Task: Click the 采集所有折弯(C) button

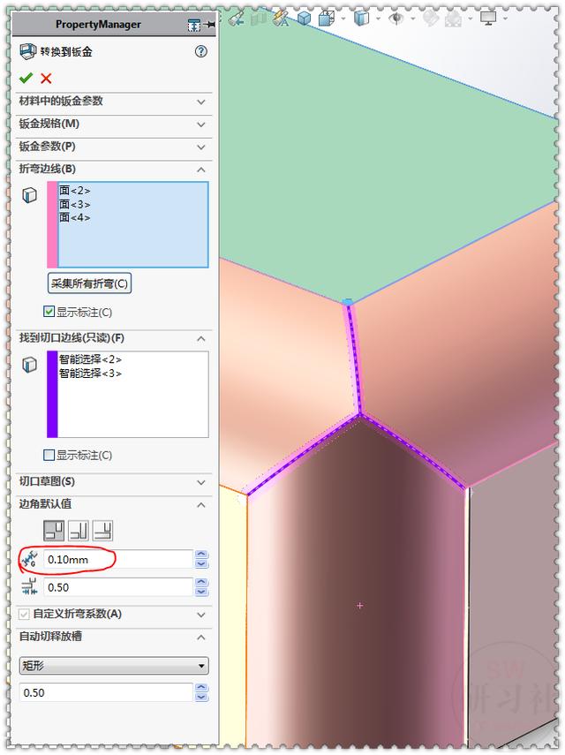Action: coord(89,283)
